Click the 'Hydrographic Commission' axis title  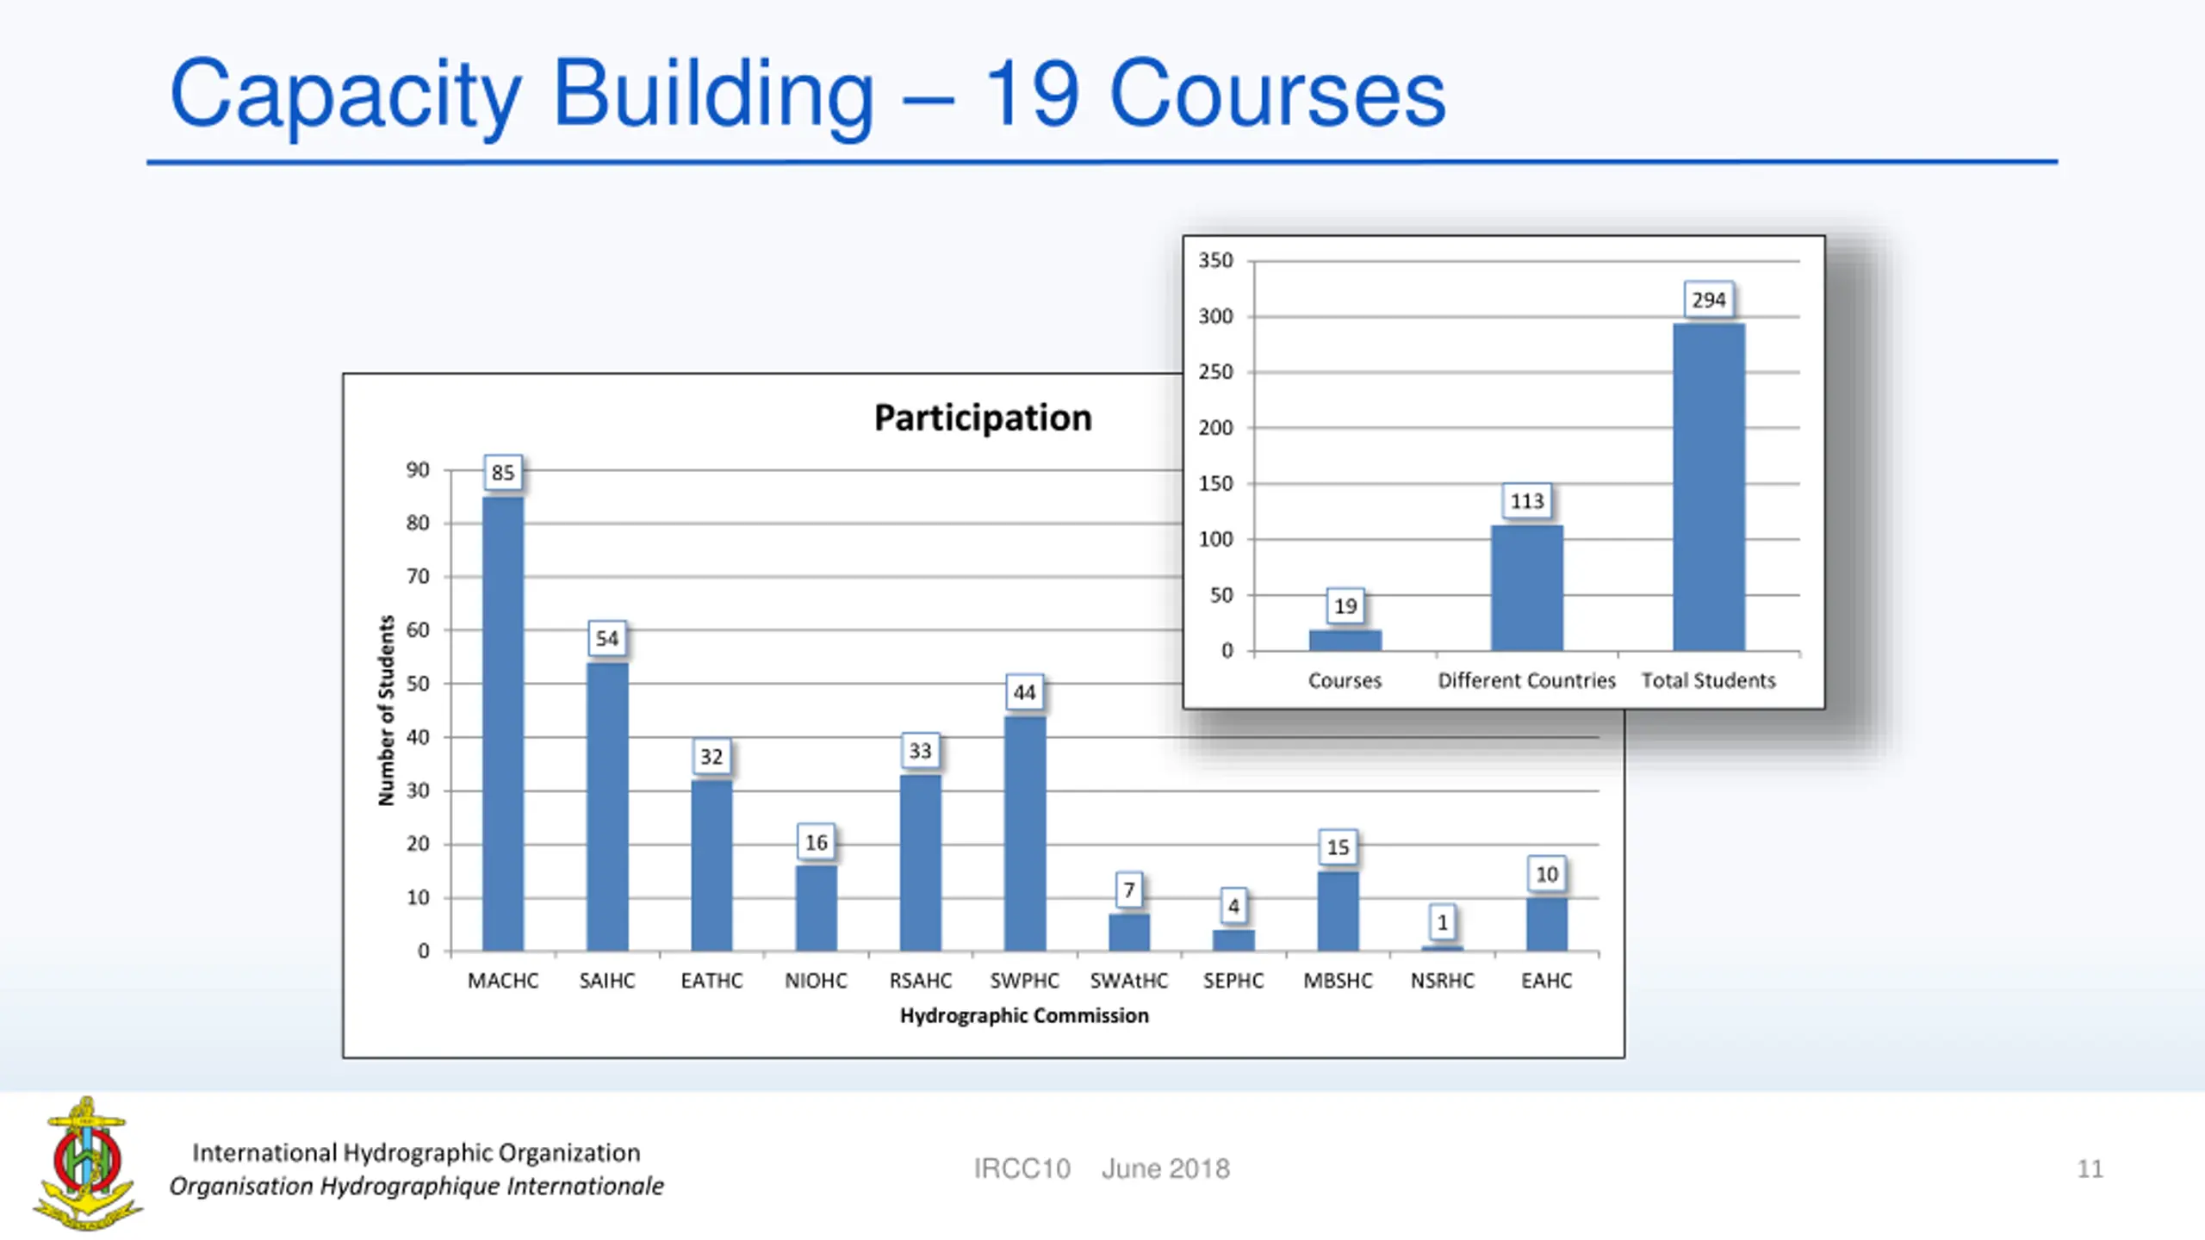tap(1024, 1016)
